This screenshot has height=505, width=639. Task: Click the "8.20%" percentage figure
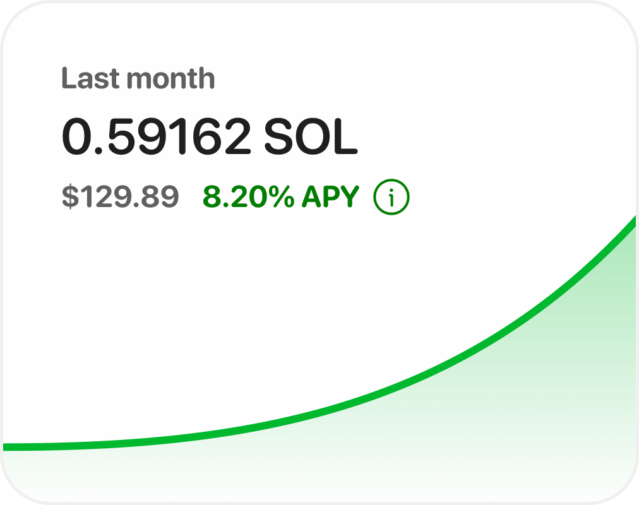[248, 198]
